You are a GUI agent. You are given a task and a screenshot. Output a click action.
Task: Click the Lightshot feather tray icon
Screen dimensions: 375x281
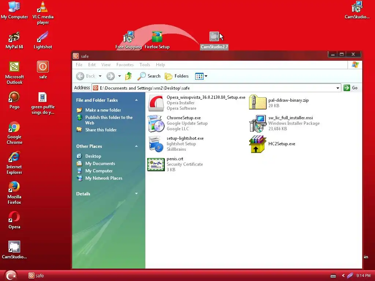pyautogui.click(x=350, y=276)
